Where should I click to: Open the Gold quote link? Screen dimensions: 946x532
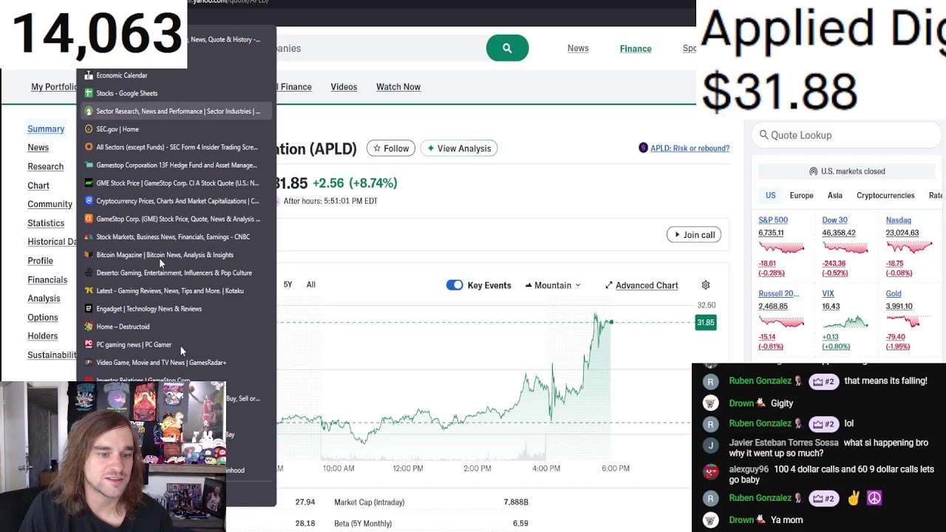point(894,294)
